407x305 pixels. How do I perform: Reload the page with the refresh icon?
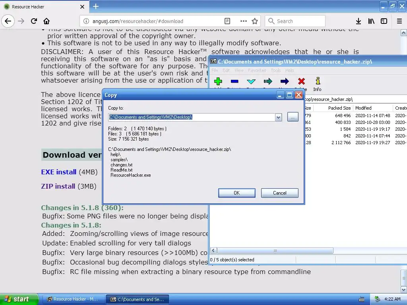34,21
